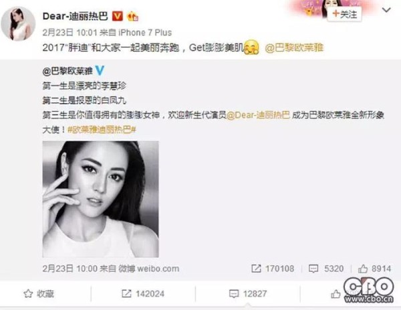Click the original post's comment icon 5320
Image resolution: width=401 pixels, height=310 pixels.
coord(326,268)
